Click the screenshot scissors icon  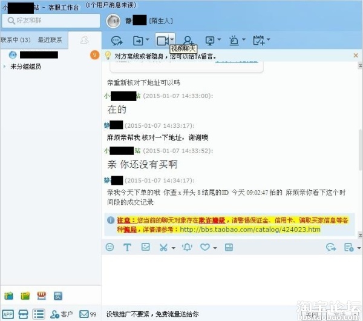click(x=163, y=247)
